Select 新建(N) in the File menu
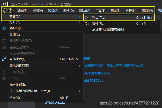The width and height of the screenshot is (162, 108). [42, 17]
